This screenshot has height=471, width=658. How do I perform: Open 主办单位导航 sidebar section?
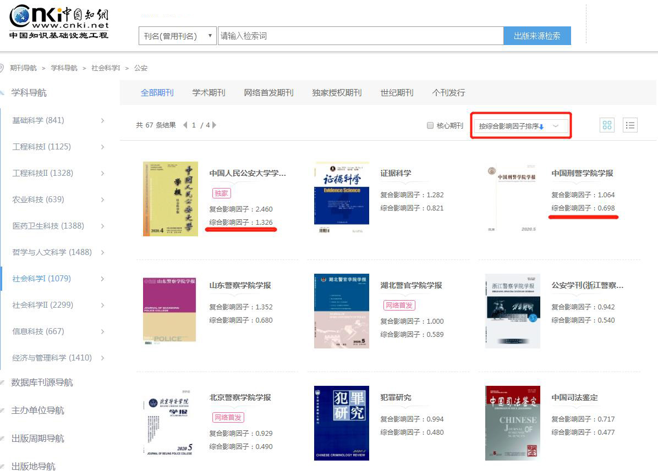click(x=38, y=410)
